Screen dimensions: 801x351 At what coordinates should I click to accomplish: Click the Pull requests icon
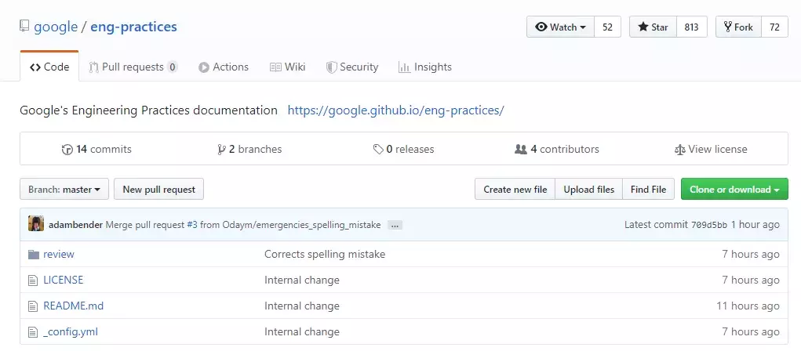pyautogui.click(x=93, y=67)
